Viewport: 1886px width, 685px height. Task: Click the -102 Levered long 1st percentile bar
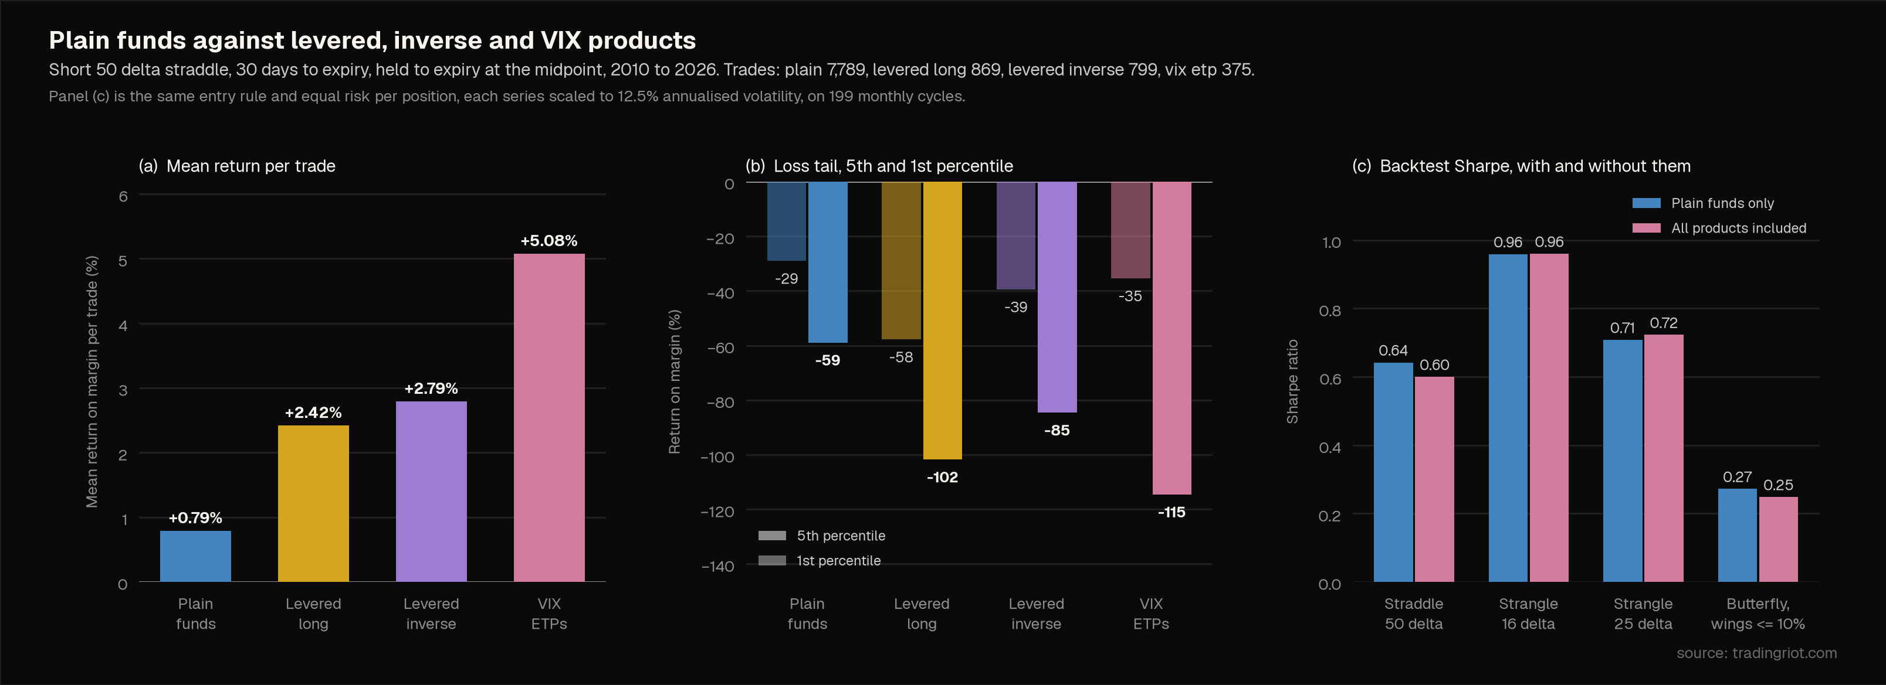tap(942, 321)
